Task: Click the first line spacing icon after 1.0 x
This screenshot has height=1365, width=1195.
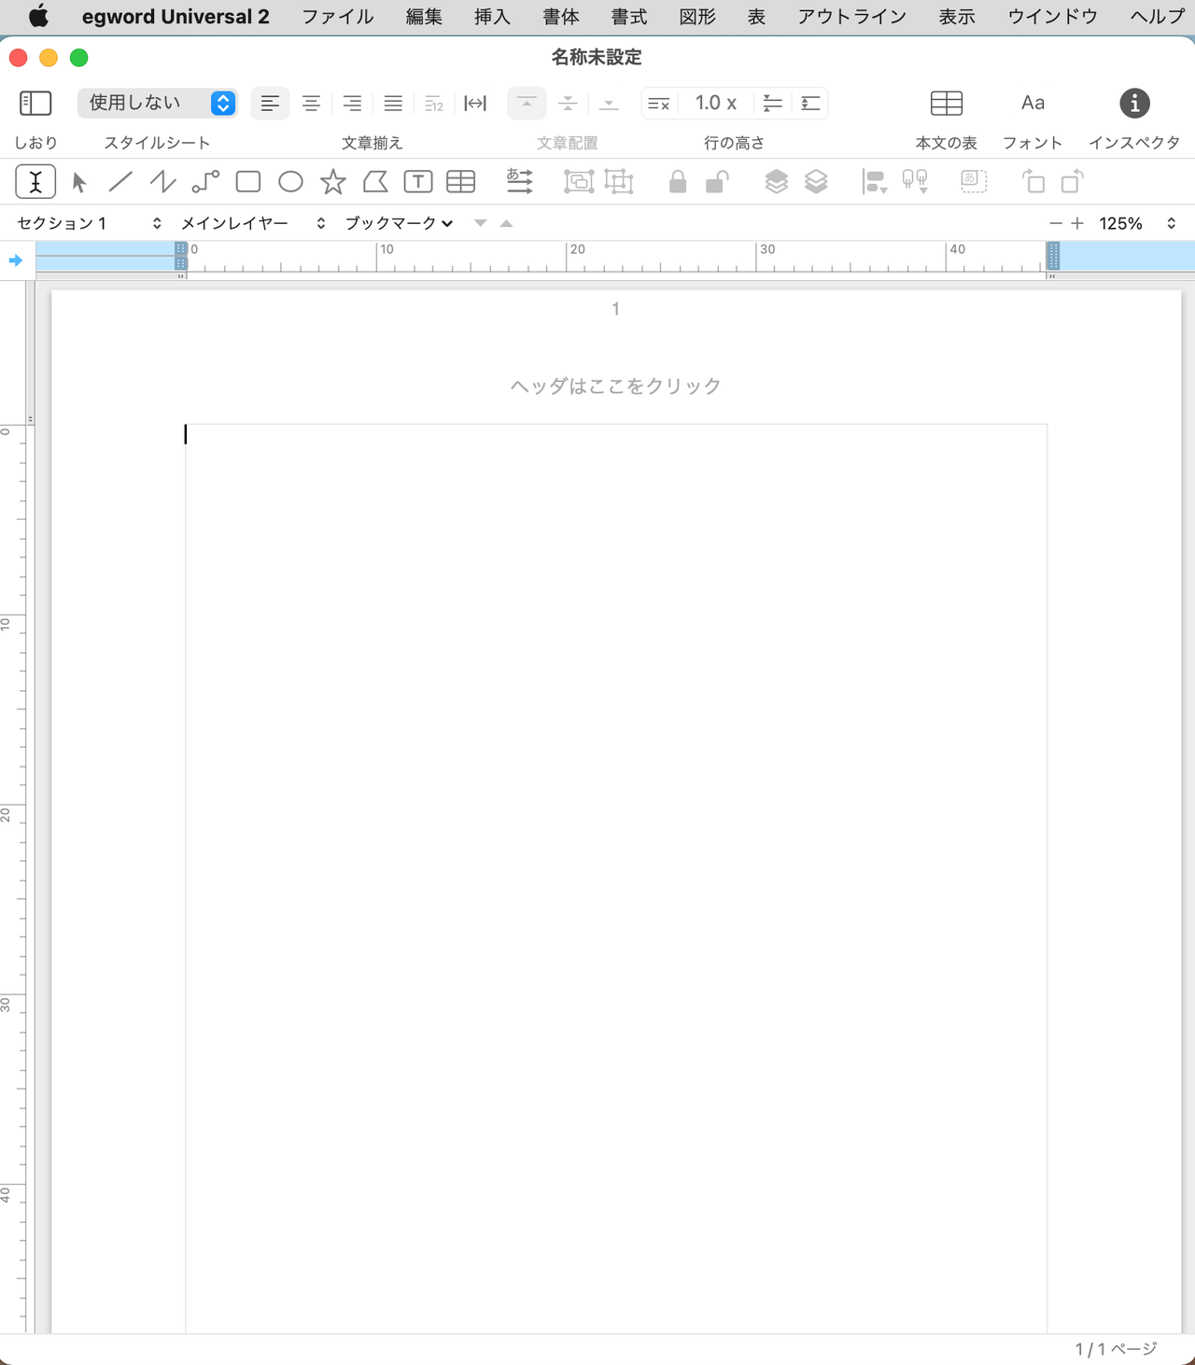Action: point(772,103)
